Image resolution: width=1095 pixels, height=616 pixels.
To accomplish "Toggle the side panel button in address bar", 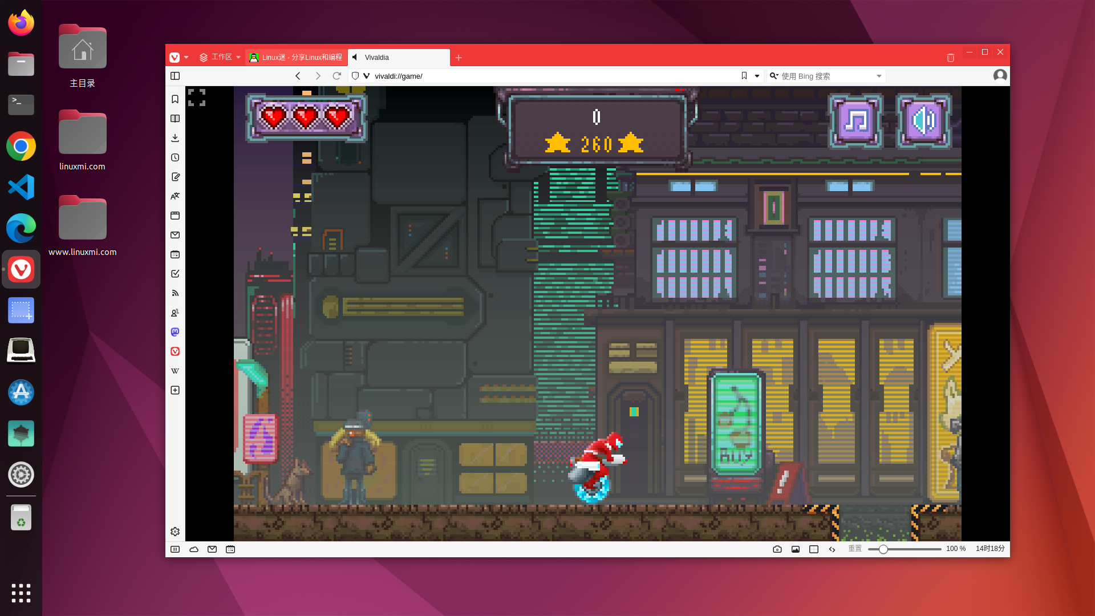I will coord(175,76).
